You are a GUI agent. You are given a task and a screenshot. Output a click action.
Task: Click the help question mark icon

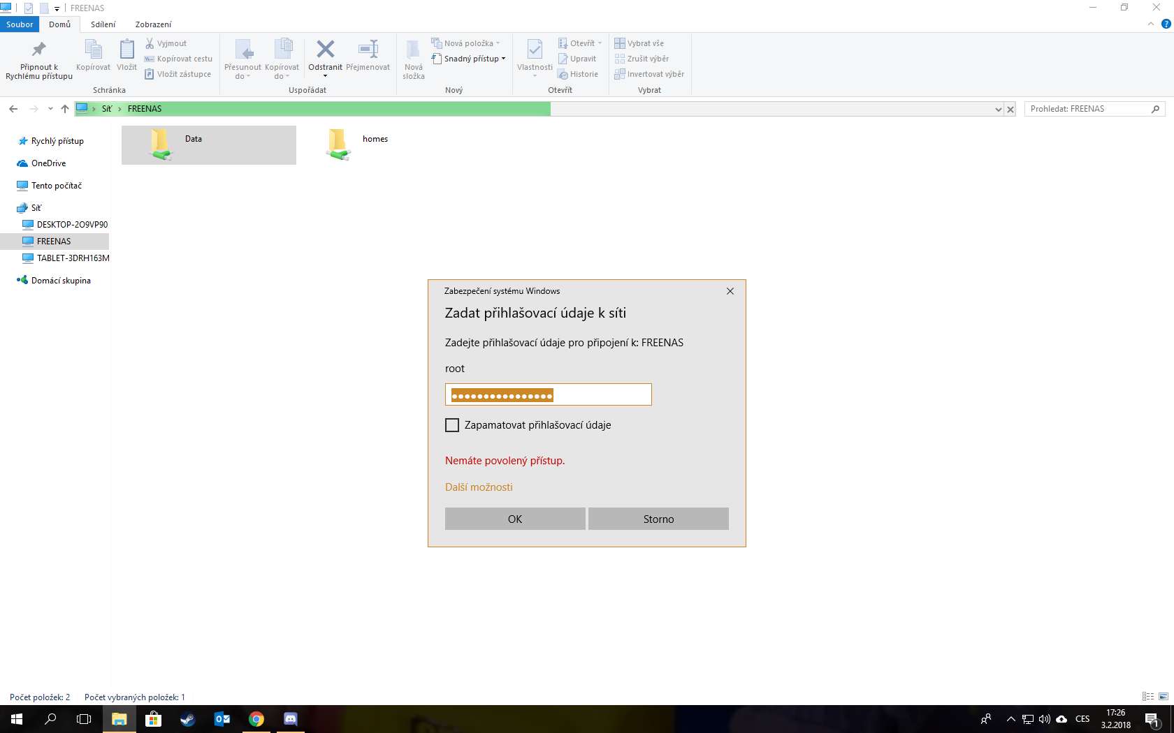1166,24
